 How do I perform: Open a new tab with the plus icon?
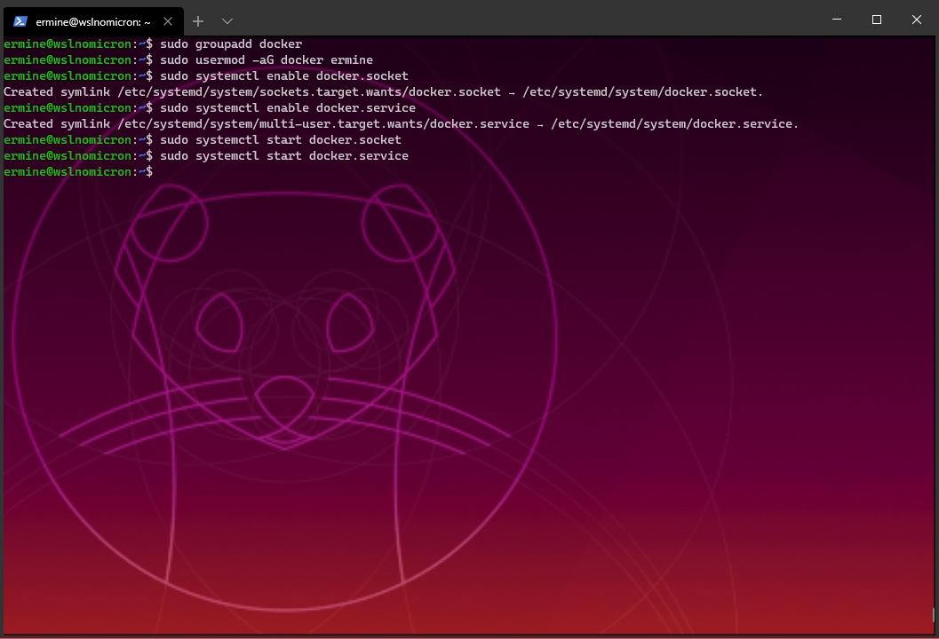pos(197,20)
